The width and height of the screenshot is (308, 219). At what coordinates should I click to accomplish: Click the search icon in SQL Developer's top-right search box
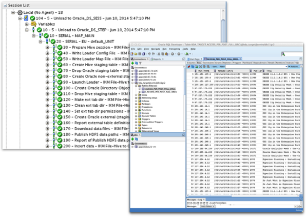[x=283, y=54]
